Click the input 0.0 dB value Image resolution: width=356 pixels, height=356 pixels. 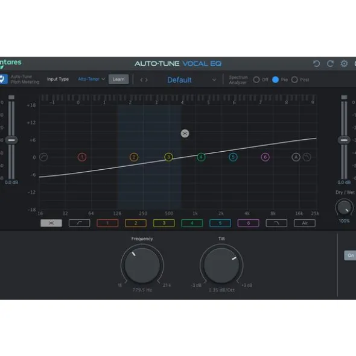[x=11, y=183]
